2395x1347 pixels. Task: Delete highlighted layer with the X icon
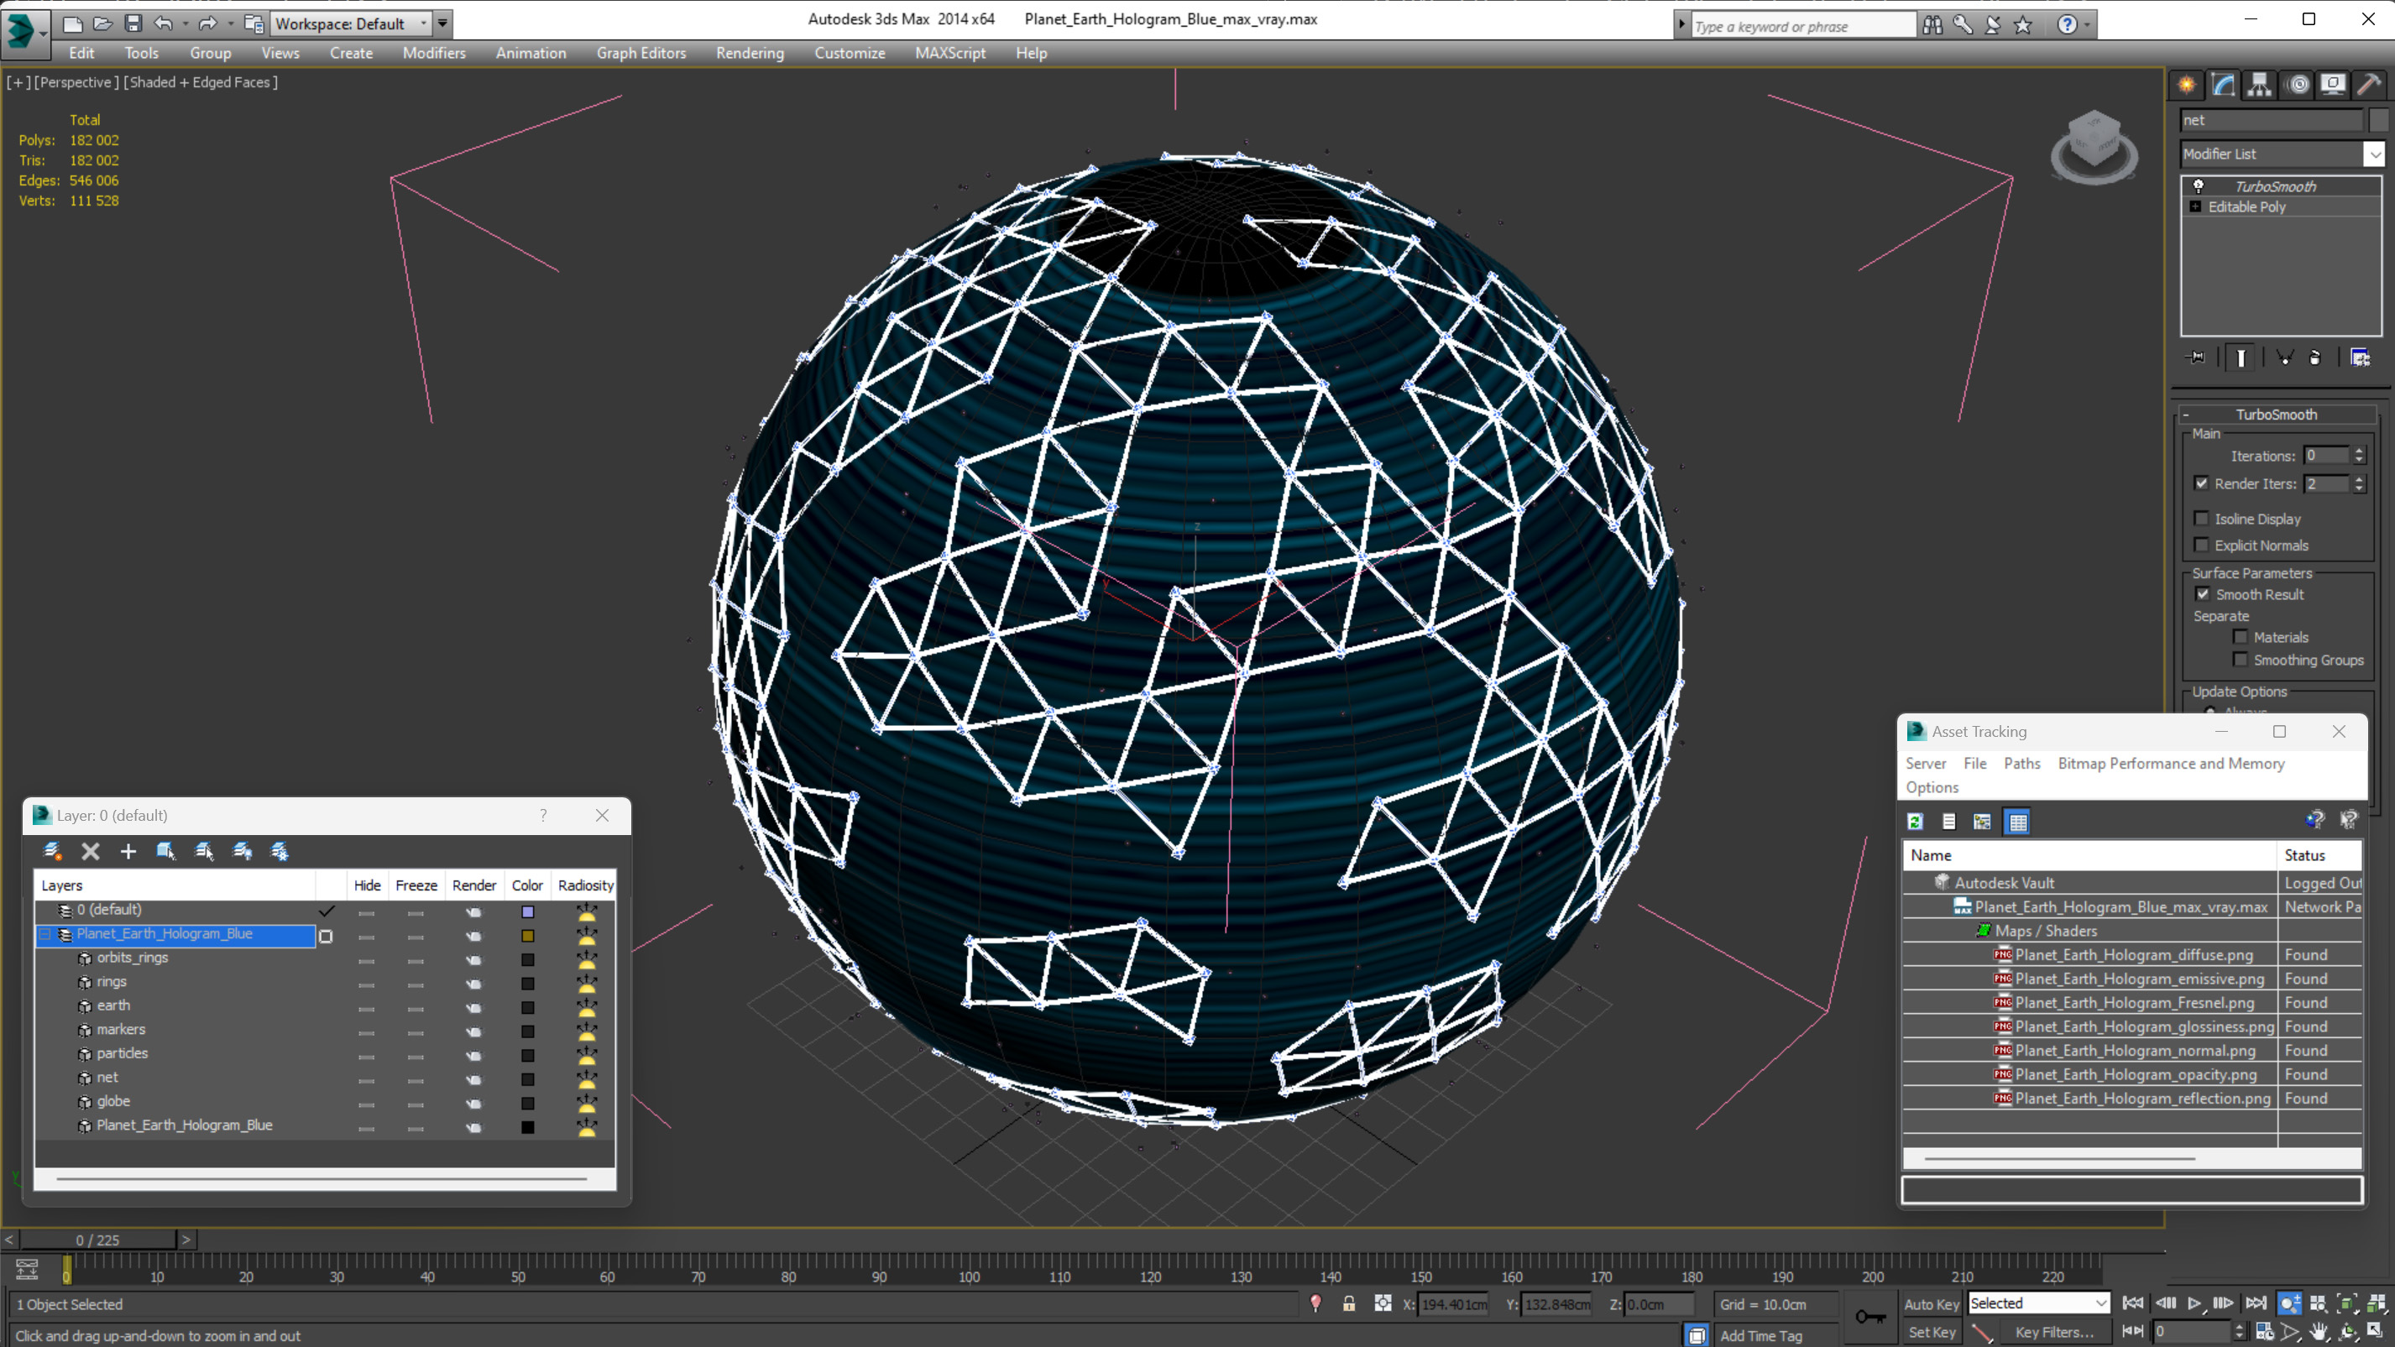coord(90,851)
